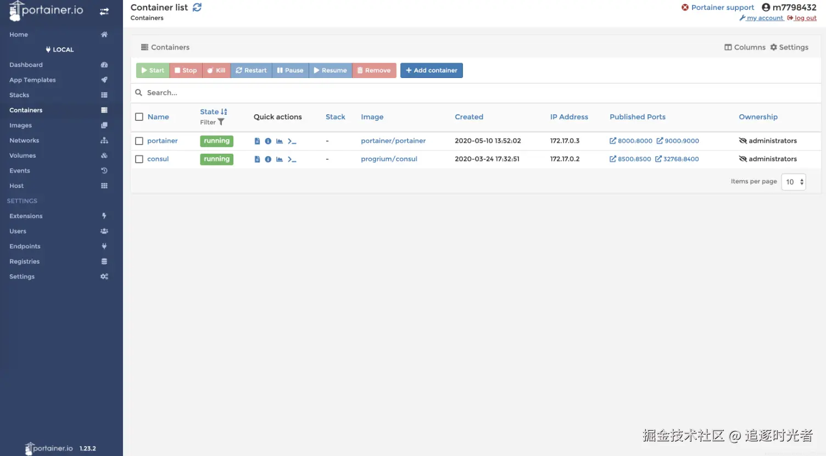Click the Start button

[153, 70]
